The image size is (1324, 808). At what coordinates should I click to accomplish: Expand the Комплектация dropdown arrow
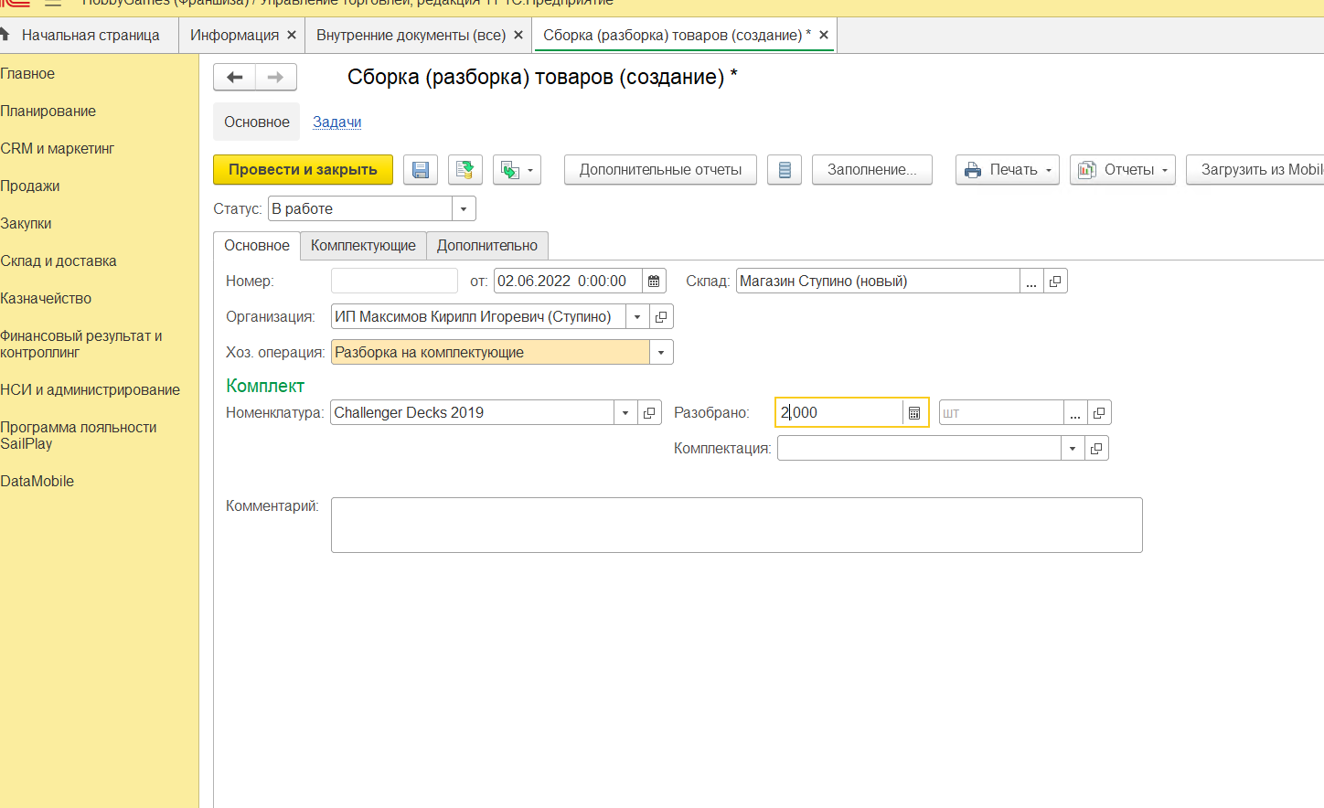[1073, 449]
